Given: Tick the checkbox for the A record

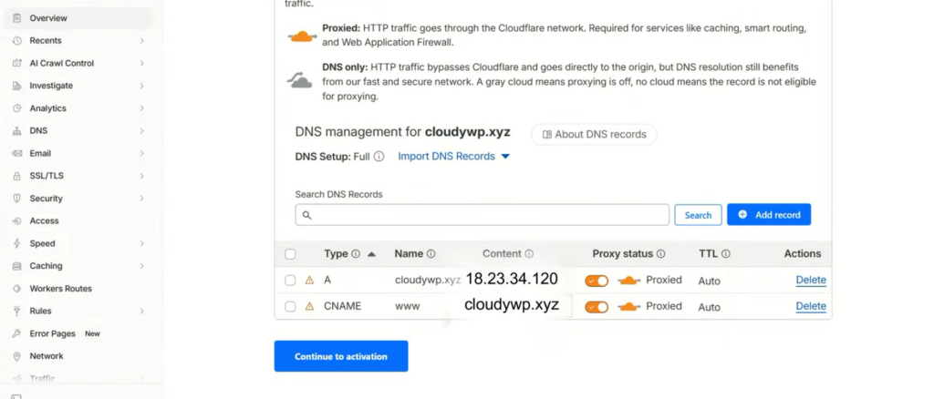Looking at the screenshot, I should tap(290, 281).
